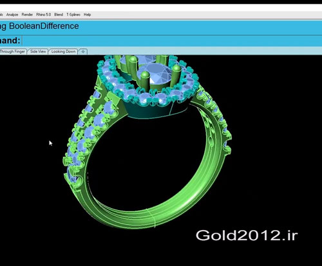The image size is (322, 266).
Task: Open the Blend menu
Action: tap(59, 15)
